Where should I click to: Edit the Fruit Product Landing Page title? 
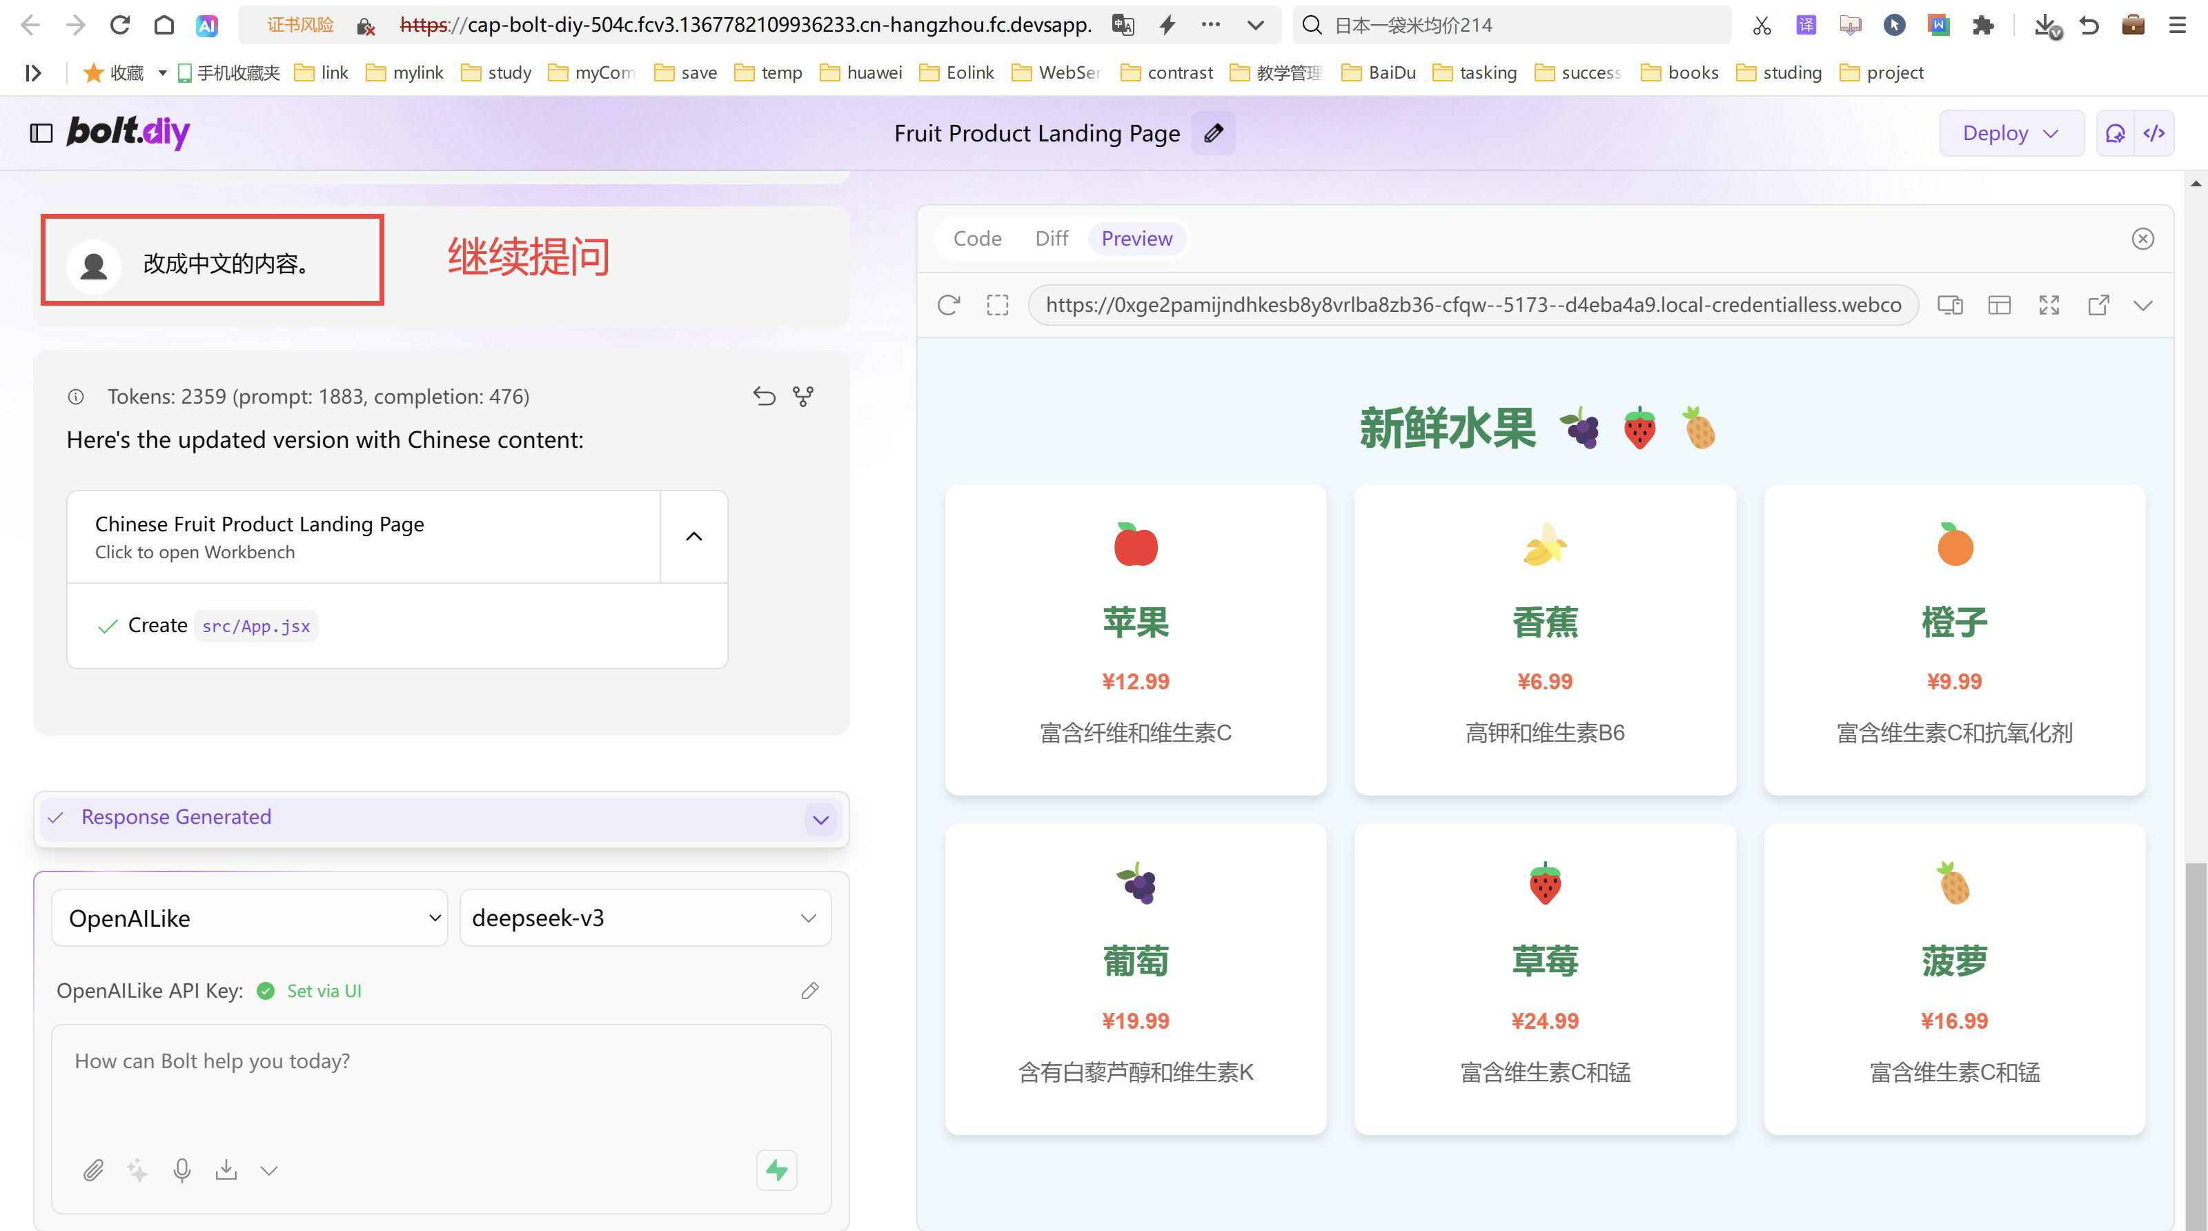click(1213, 133)
